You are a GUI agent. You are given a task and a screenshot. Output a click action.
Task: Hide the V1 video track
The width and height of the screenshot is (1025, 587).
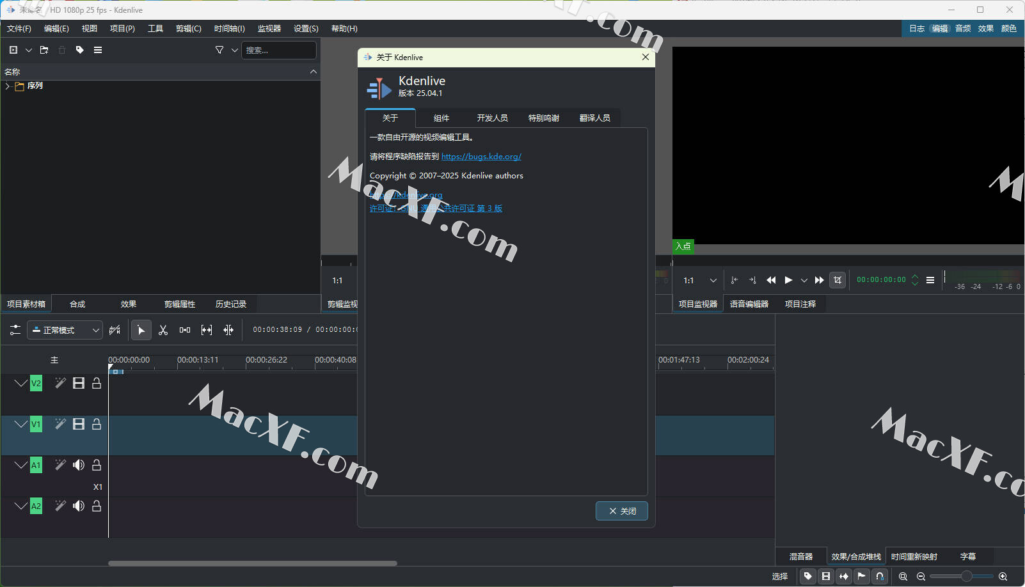(79, 424)
